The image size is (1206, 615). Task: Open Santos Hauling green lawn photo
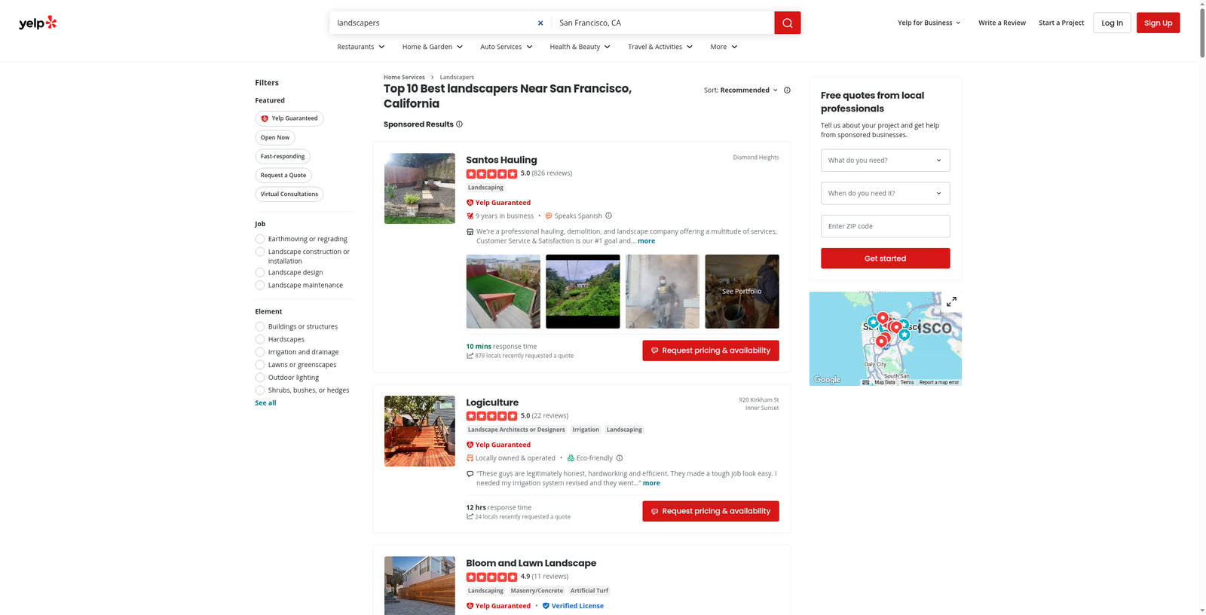(503, 291)
